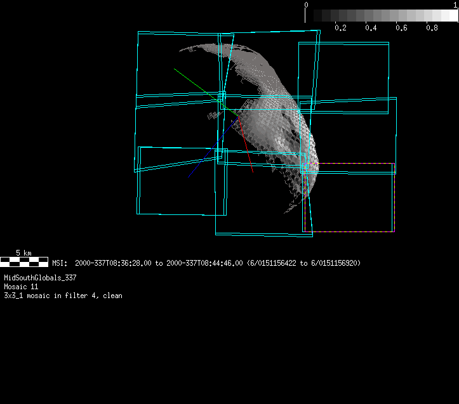
Task: Click the white end of the grayscale bar
Action: [451, 16]
